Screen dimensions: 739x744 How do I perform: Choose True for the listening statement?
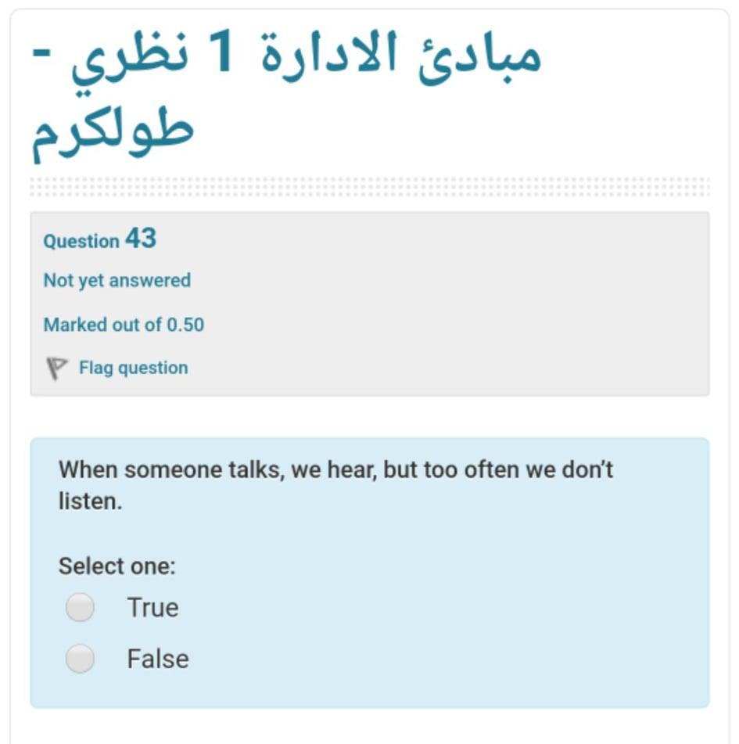coord(79,606)
